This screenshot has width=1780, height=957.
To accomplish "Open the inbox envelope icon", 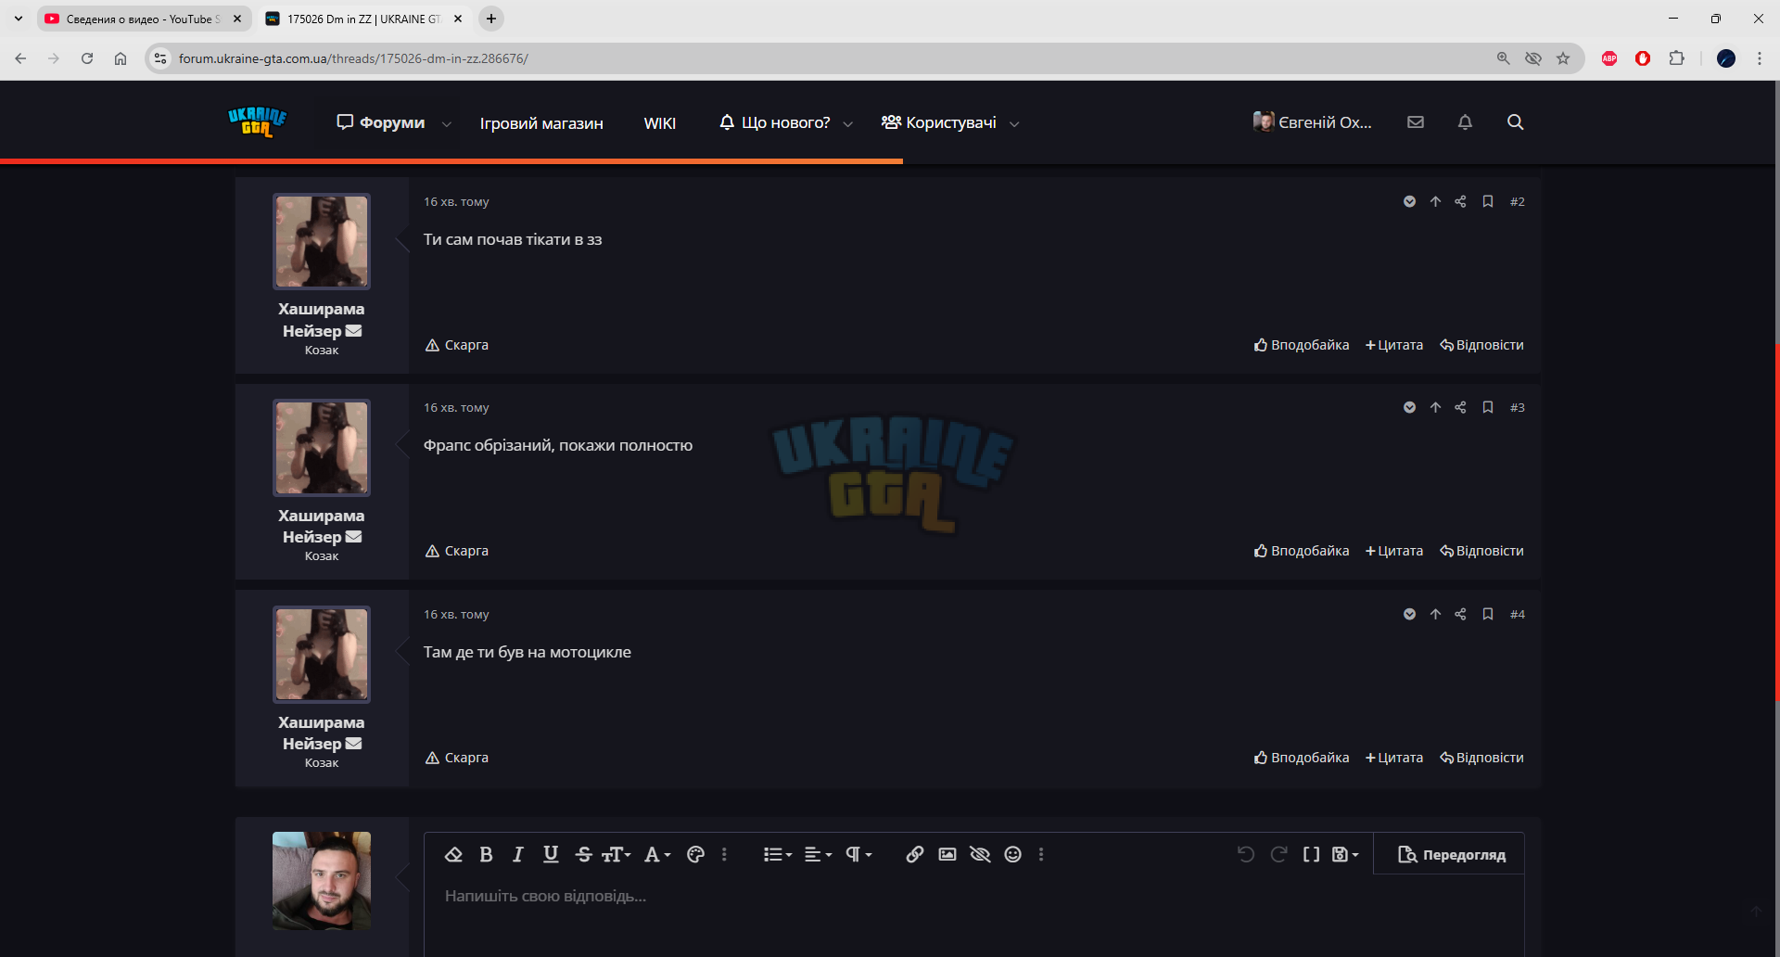I will point(1416,121).
